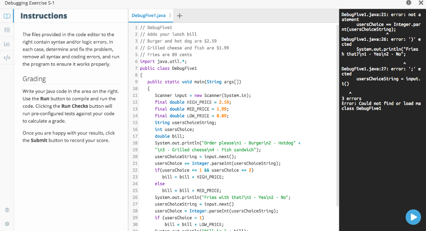Click the 'public static void main' line
The image size is (426, 231).
pos(194,82)
